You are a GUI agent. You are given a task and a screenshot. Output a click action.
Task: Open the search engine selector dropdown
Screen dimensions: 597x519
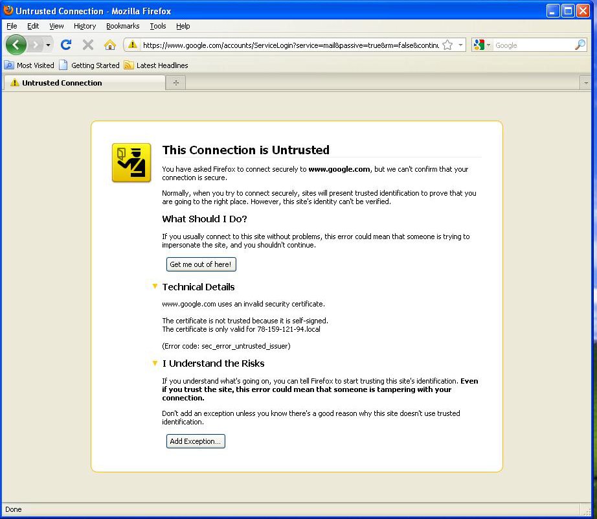pos(482,45)
